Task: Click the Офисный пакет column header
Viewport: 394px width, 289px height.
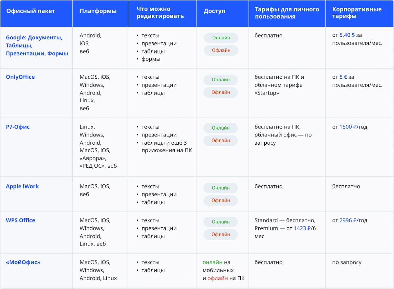Action: click(x=31, y=11)
